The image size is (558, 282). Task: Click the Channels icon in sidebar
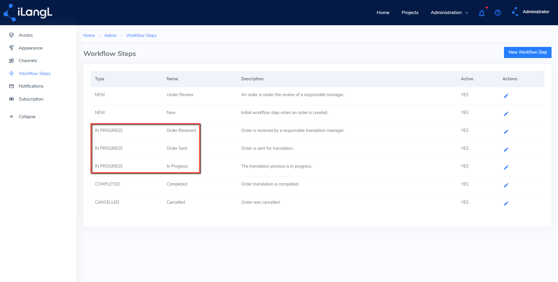tap(11, 61)
